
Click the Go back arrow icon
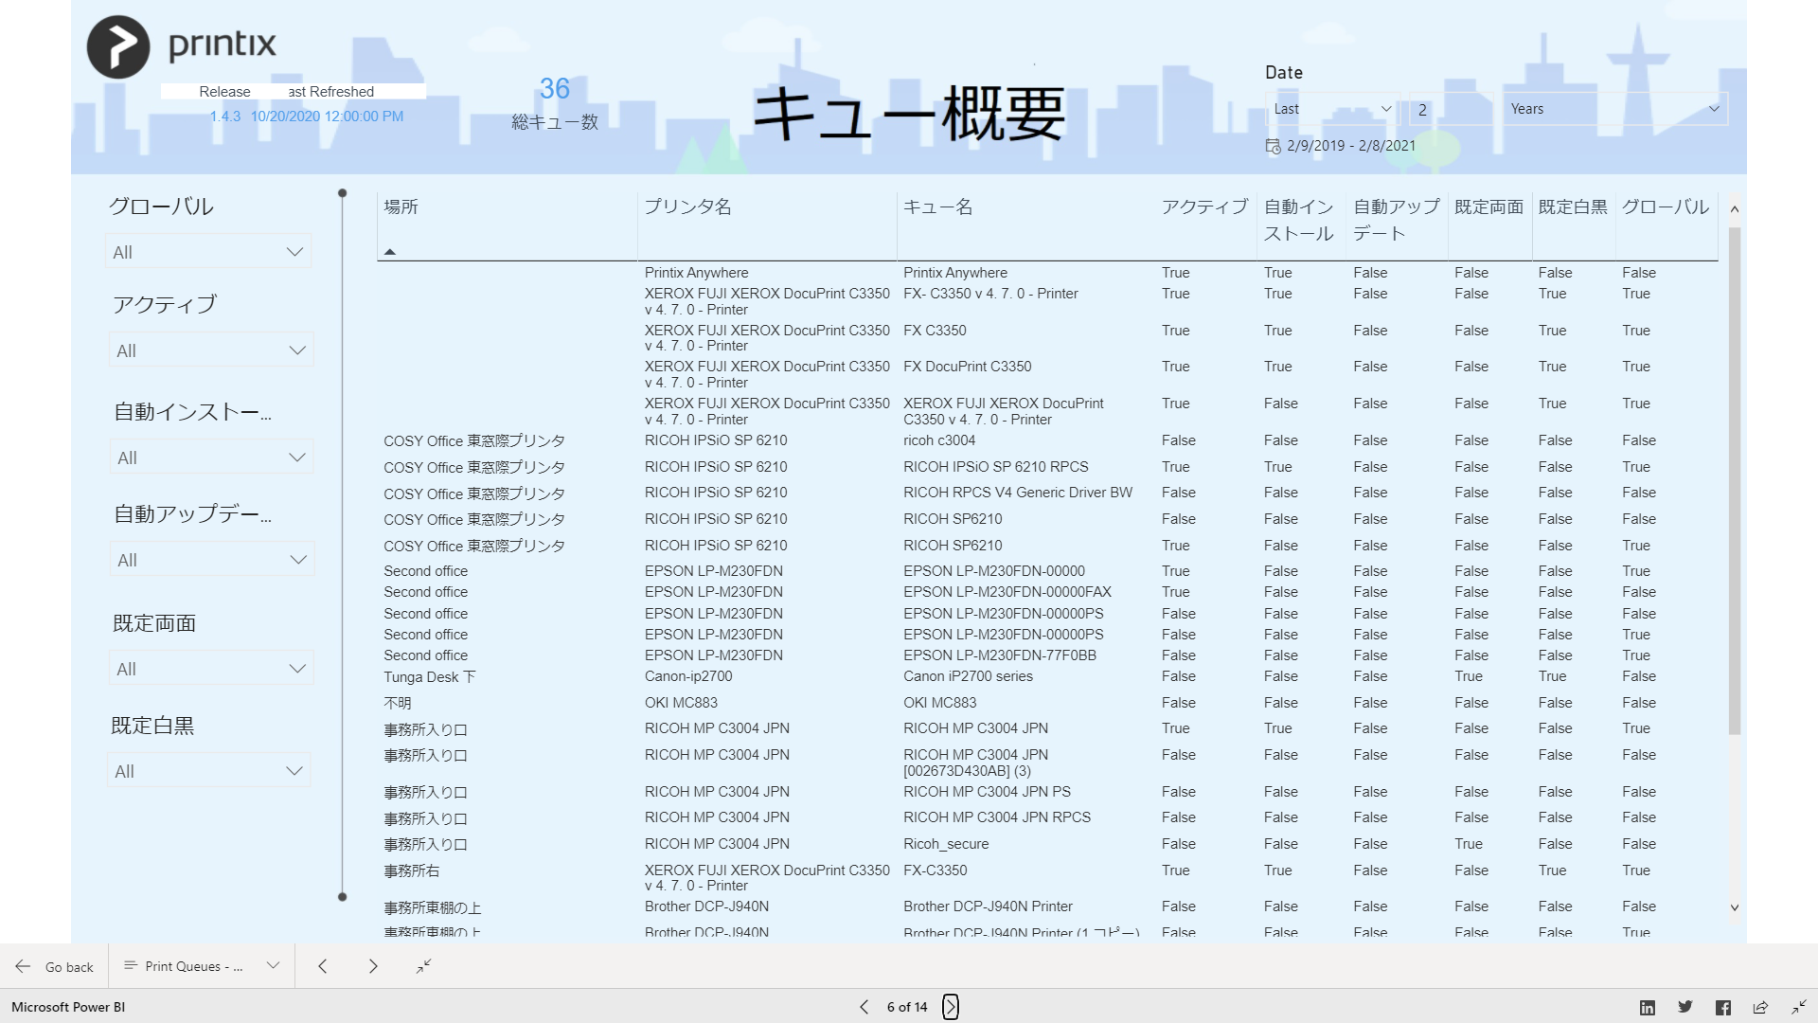(x=23, y=966)
